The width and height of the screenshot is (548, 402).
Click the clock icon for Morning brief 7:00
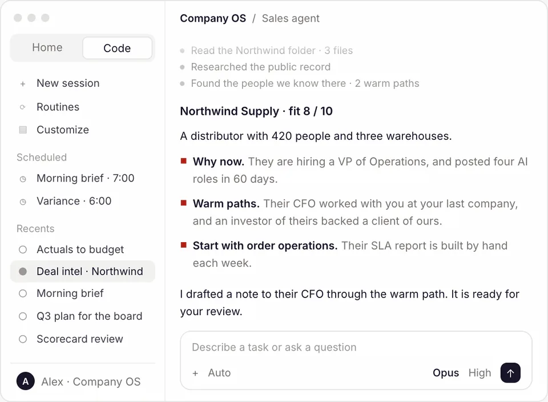(23, 179)
